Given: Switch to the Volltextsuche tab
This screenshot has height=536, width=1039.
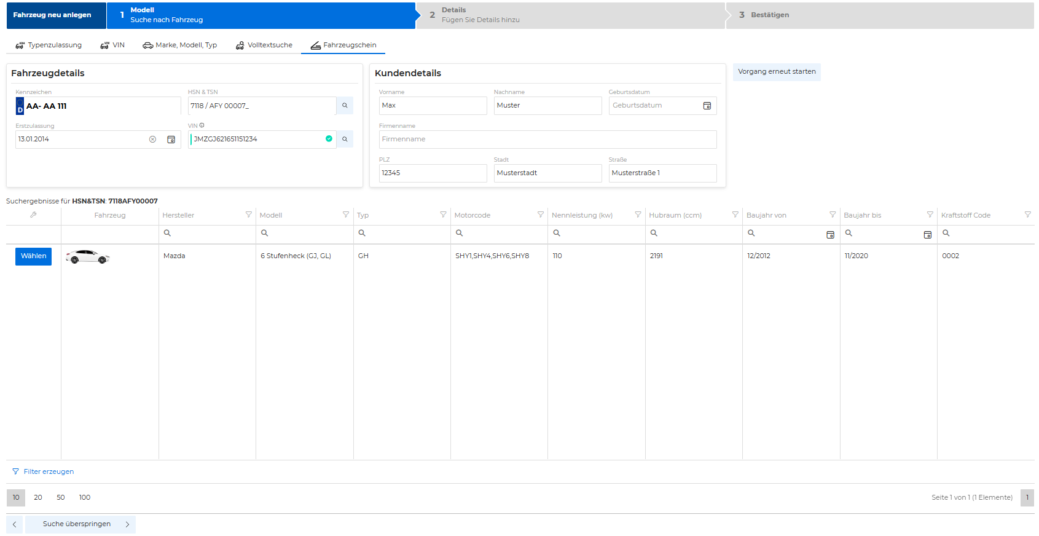Looking at the screenshot, I should (264, 45).
